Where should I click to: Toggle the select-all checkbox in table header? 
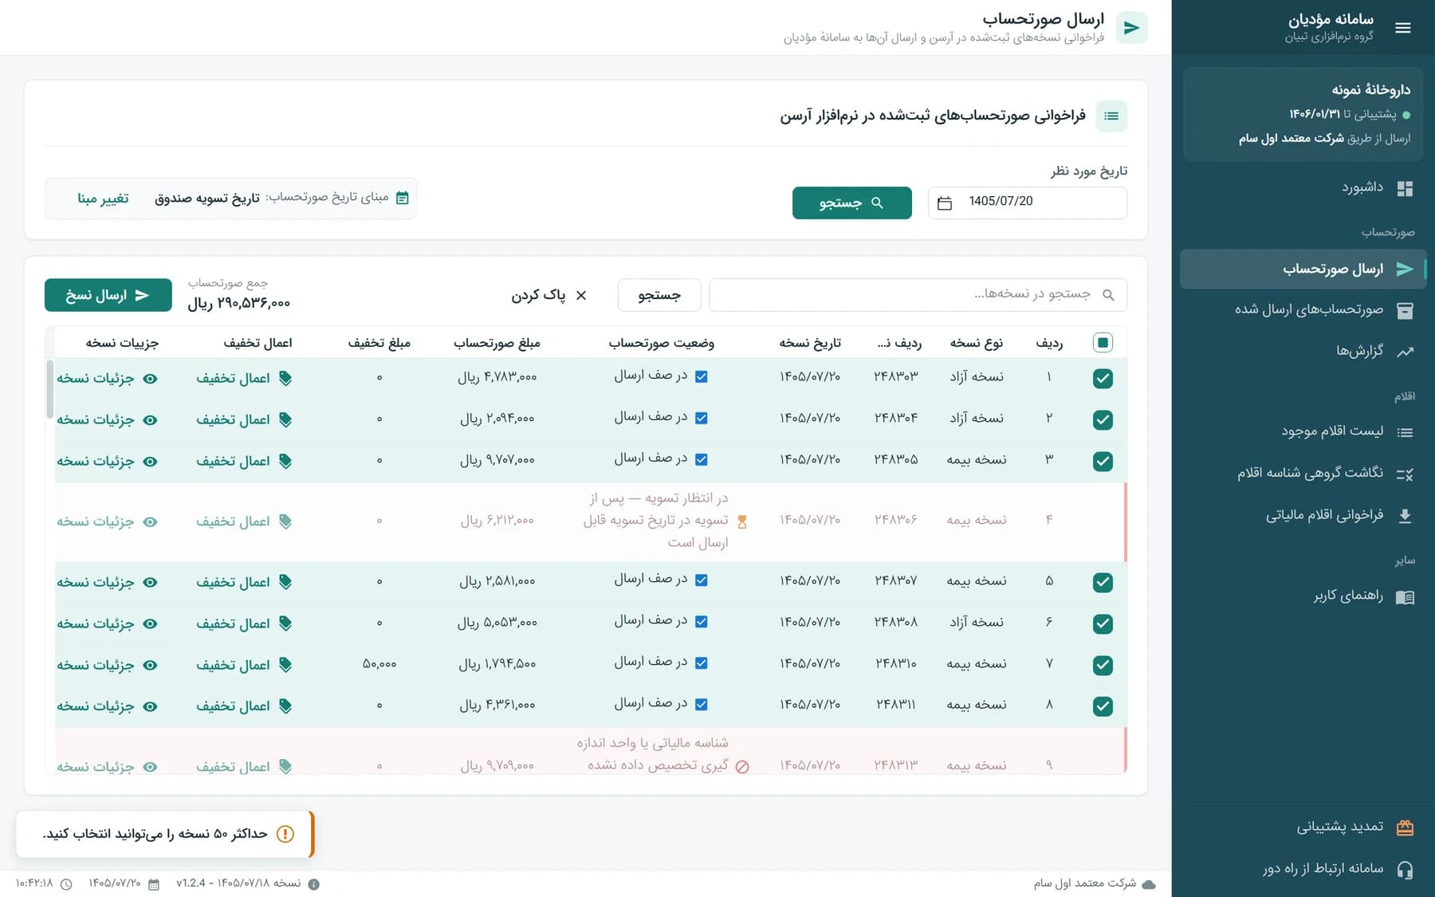tap(1103, 343)
